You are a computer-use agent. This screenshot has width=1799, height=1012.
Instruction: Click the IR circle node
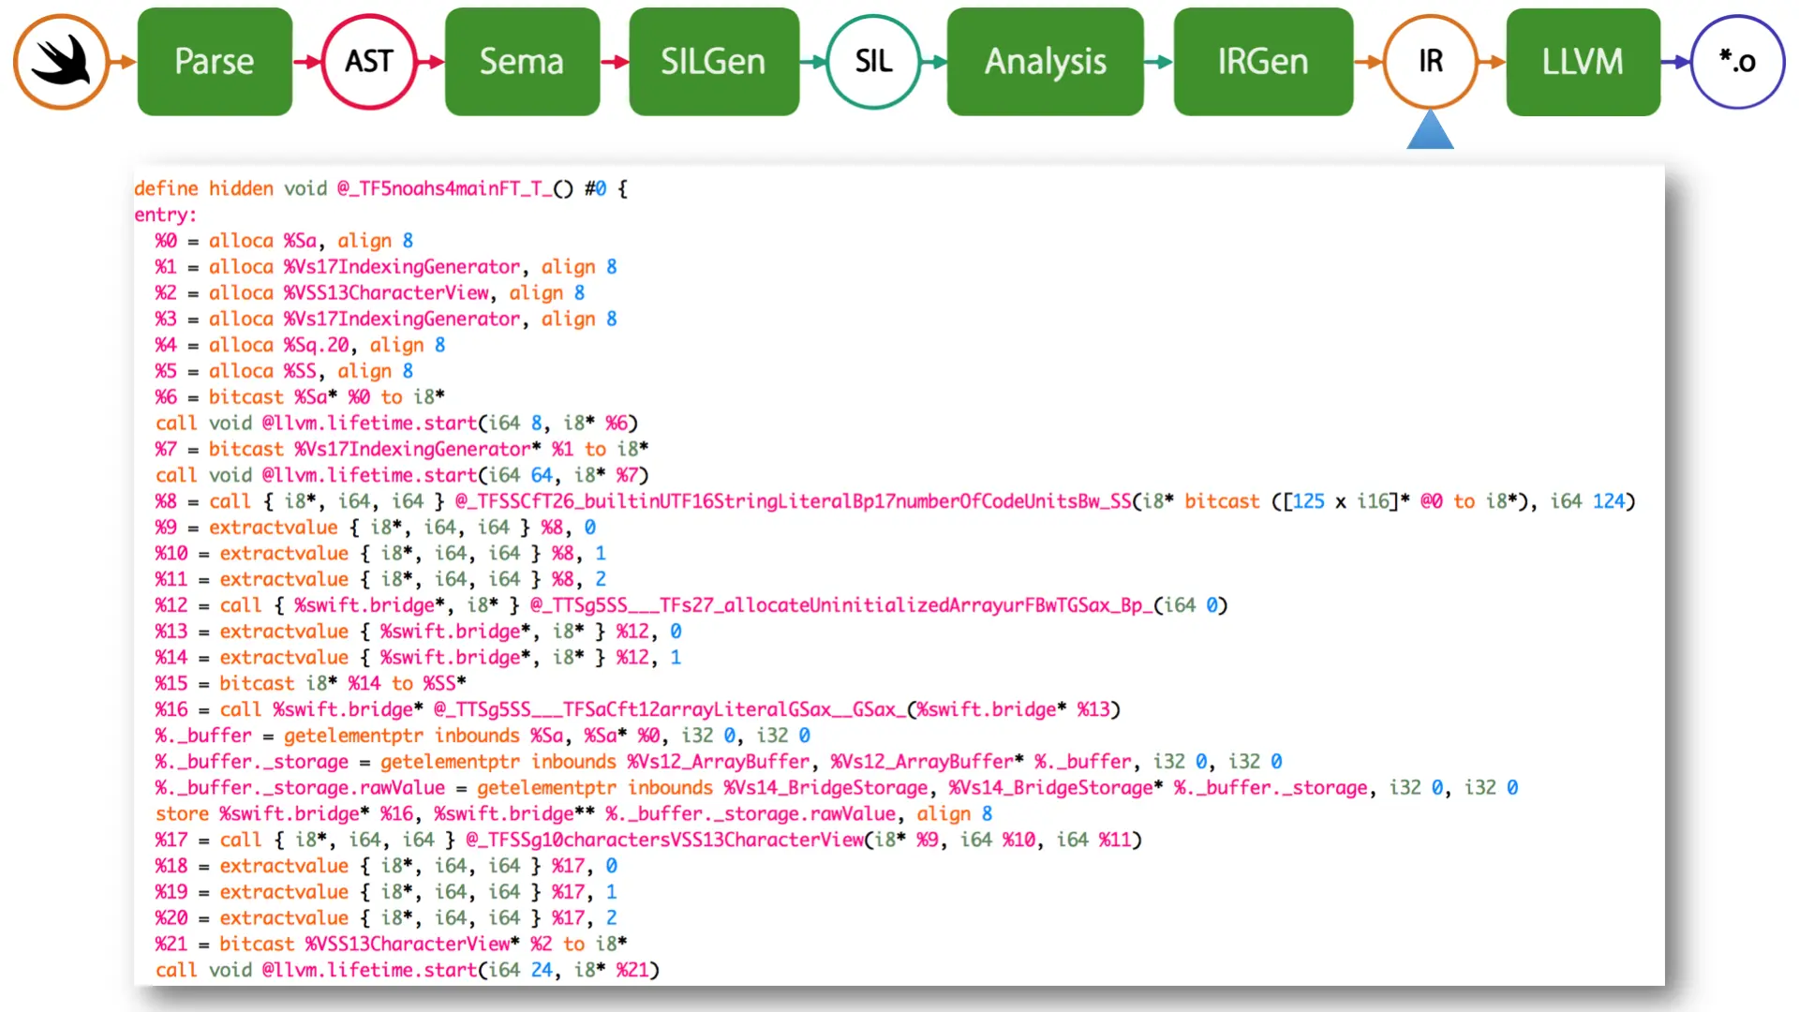[x=1430, y=62]
